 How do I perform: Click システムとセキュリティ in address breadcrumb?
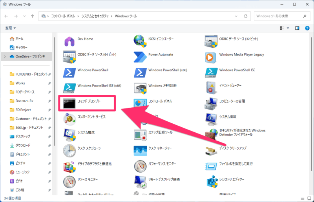pyautogui.click(x=95, y=16)
